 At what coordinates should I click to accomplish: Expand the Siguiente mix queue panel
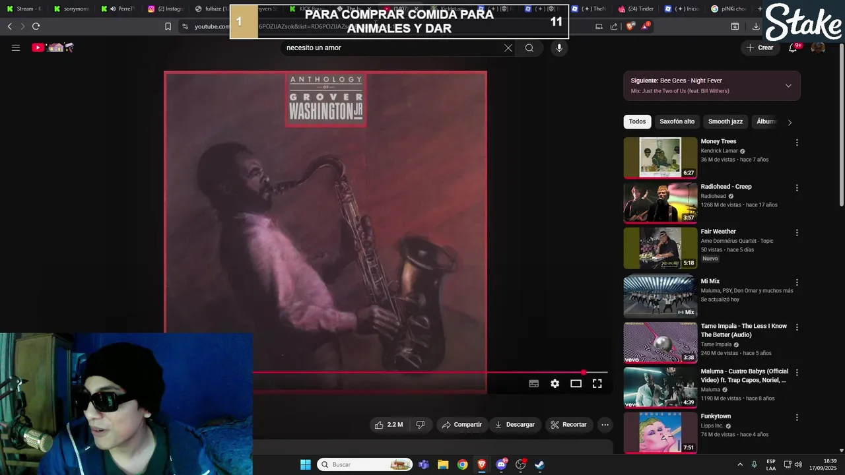[x=788, y=86]
